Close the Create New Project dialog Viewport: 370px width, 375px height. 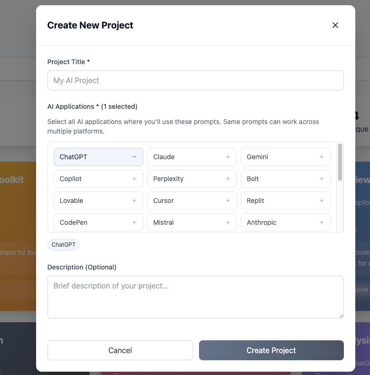coord(335,25)
